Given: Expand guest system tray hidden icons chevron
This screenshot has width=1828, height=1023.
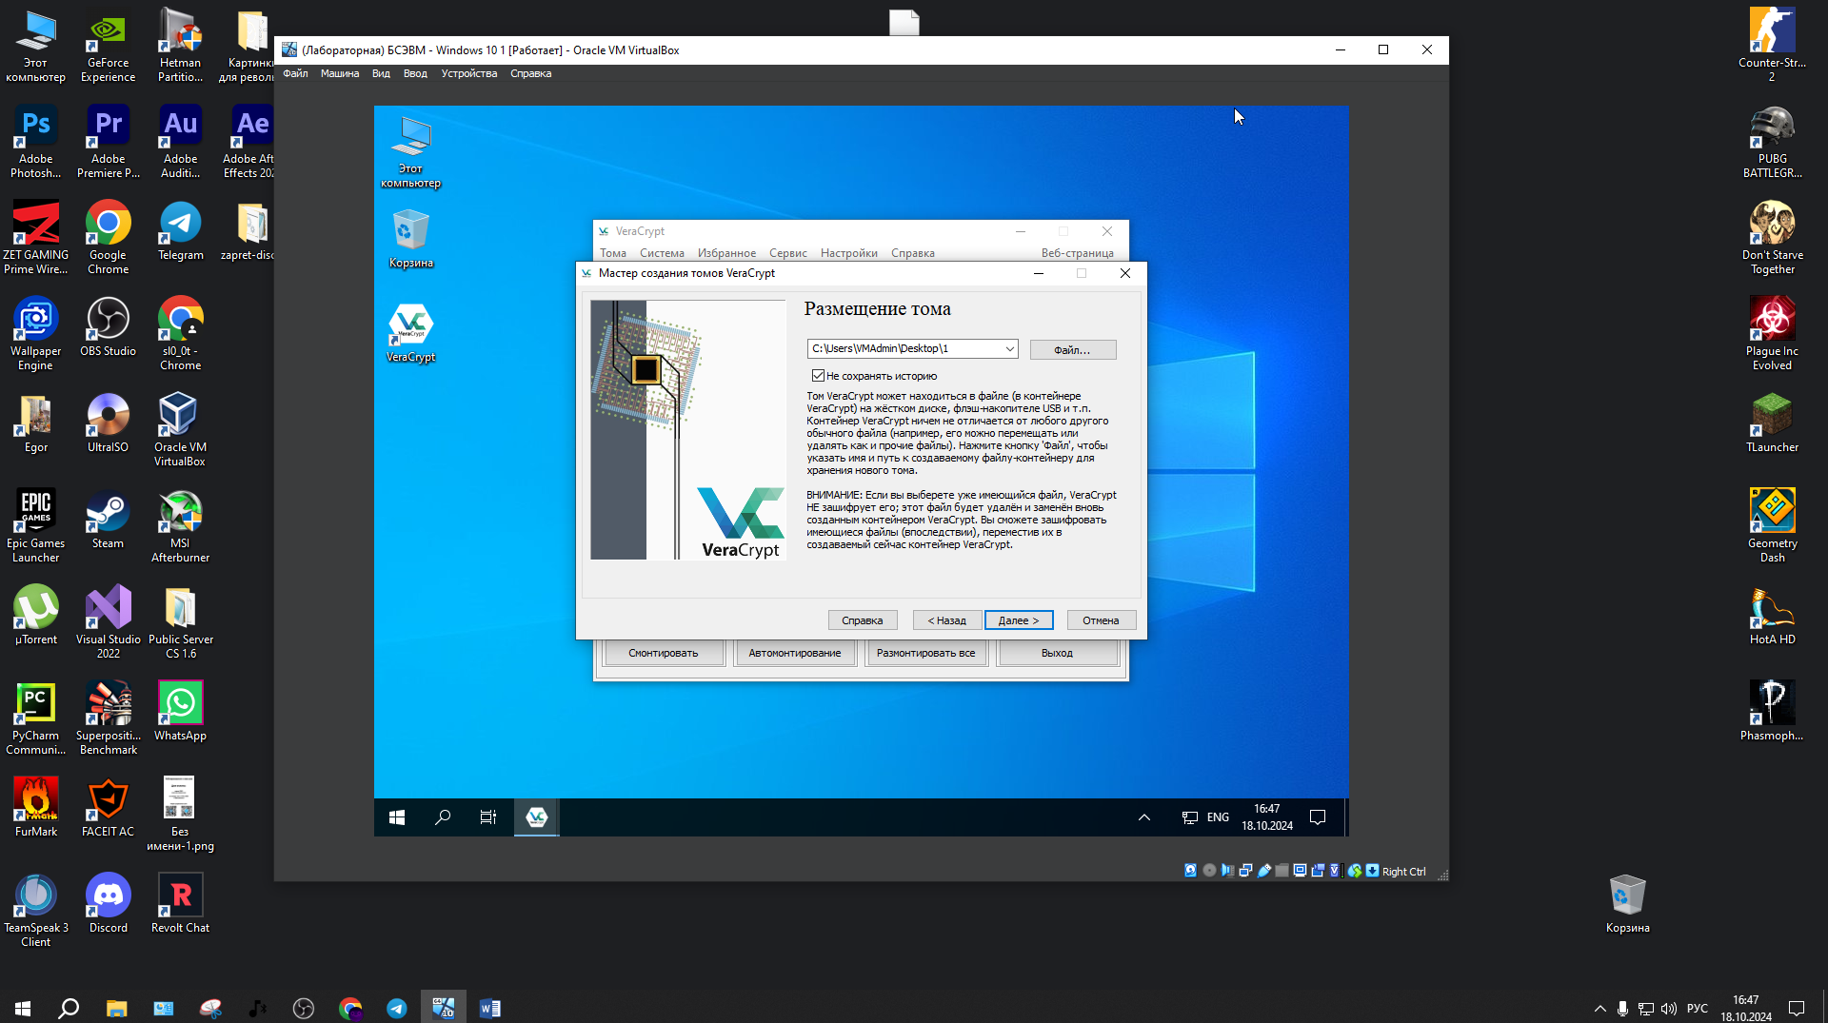Looking at the screenshot, I should pyautogui.click(x=1144, y=817).
